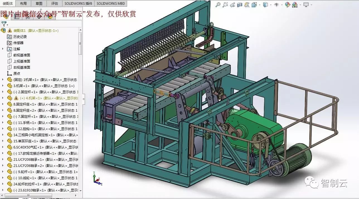Click the part icon of 3.机架<1>
The image size is (359, 199).
(x=9, y=86)
